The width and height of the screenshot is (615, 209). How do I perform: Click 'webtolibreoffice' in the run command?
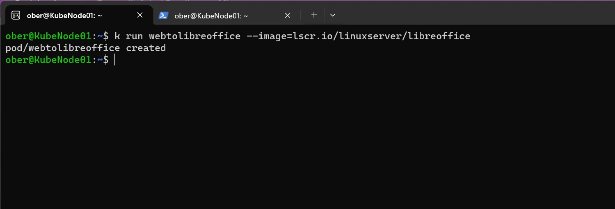(194, 36)
